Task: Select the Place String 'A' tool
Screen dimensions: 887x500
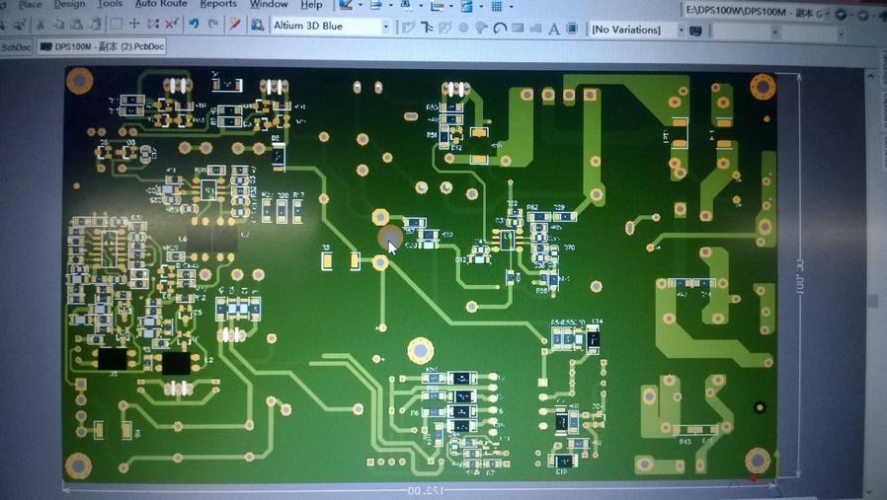Action: tap(554, 30)
